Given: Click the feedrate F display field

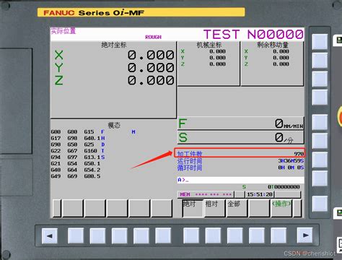Looking at the screenshot, I should 241,123.
